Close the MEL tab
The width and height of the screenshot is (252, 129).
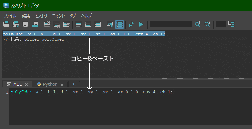tap(26, 85)
